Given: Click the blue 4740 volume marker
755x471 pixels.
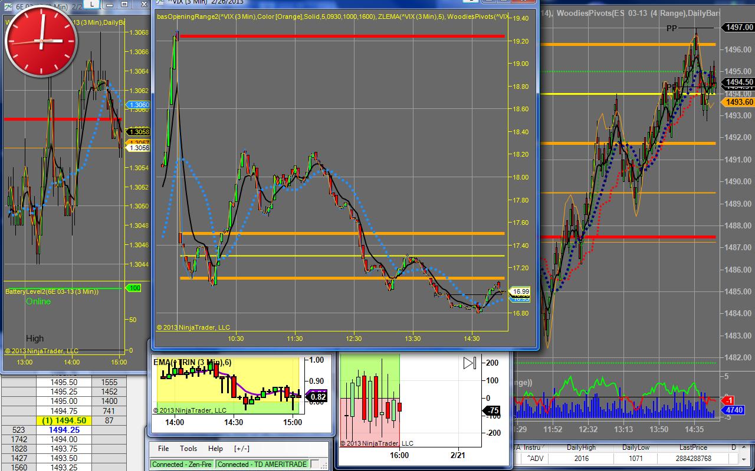Looking at the screenshot, I should coord(734,410).
